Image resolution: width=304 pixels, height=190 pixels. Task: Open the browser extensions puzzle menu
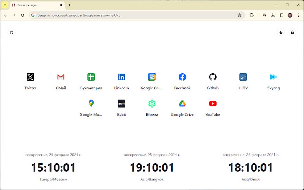[x=252, y=15]
